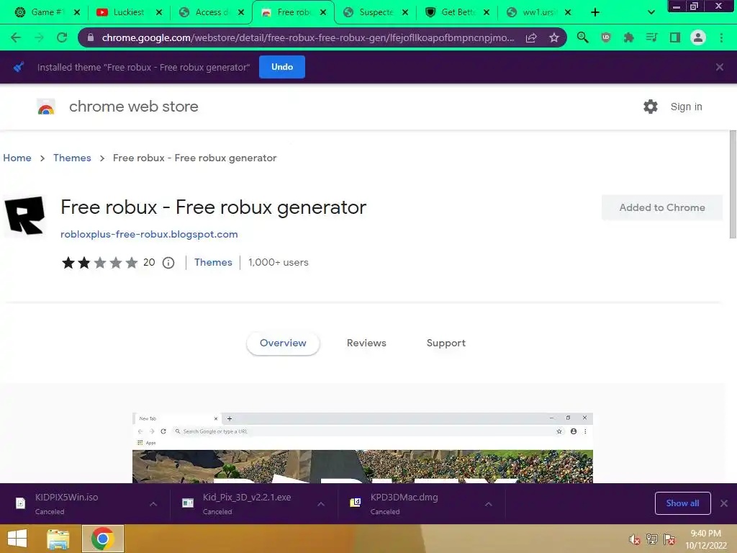The height and width of the screenshot is (553, 737).
Task: Open the Support tab
Action: point(446,343)
